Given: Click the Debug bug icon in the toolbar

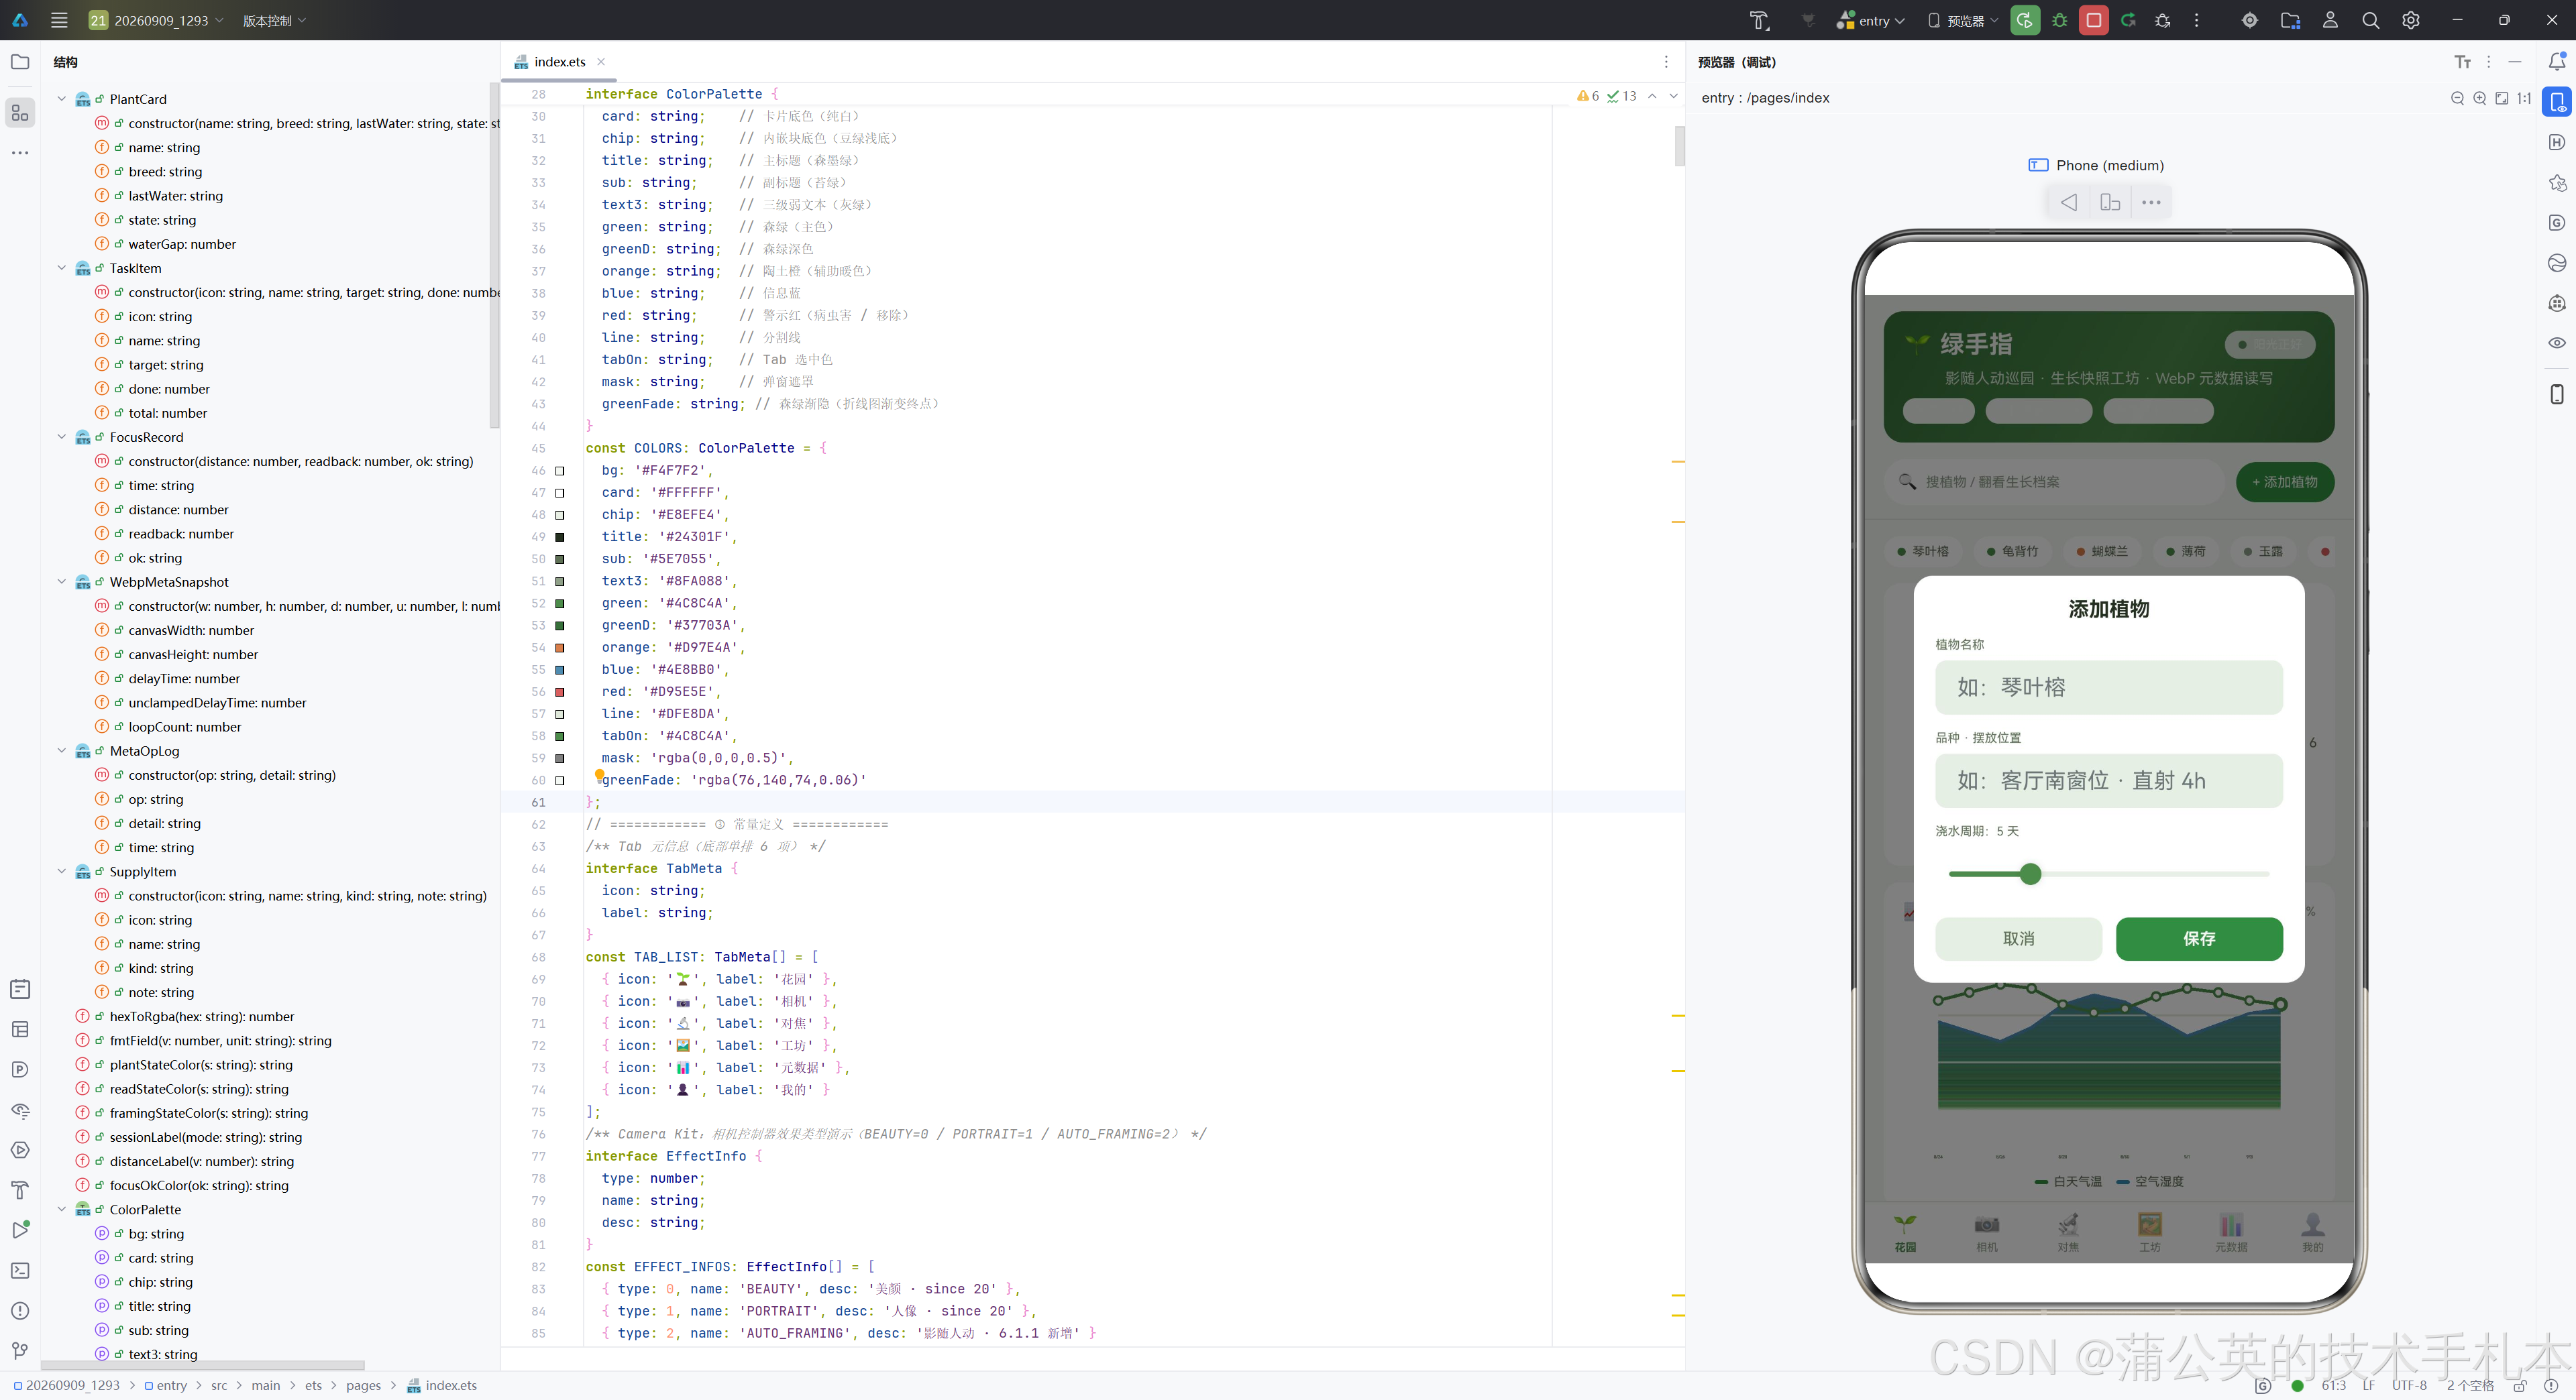Looking at the screenshot, I should point(2059,20).
